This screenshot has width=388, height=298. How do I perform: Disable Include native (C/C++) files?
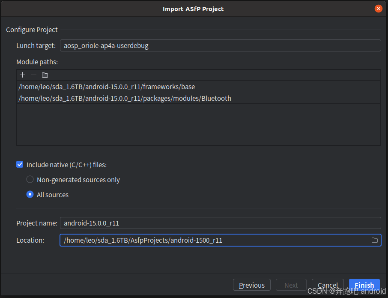coord(20,164)
